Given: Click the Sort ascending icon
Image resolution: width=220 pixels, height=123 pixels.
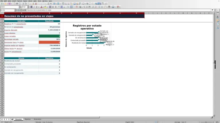Looking at the screenshot, I should 66,4.
